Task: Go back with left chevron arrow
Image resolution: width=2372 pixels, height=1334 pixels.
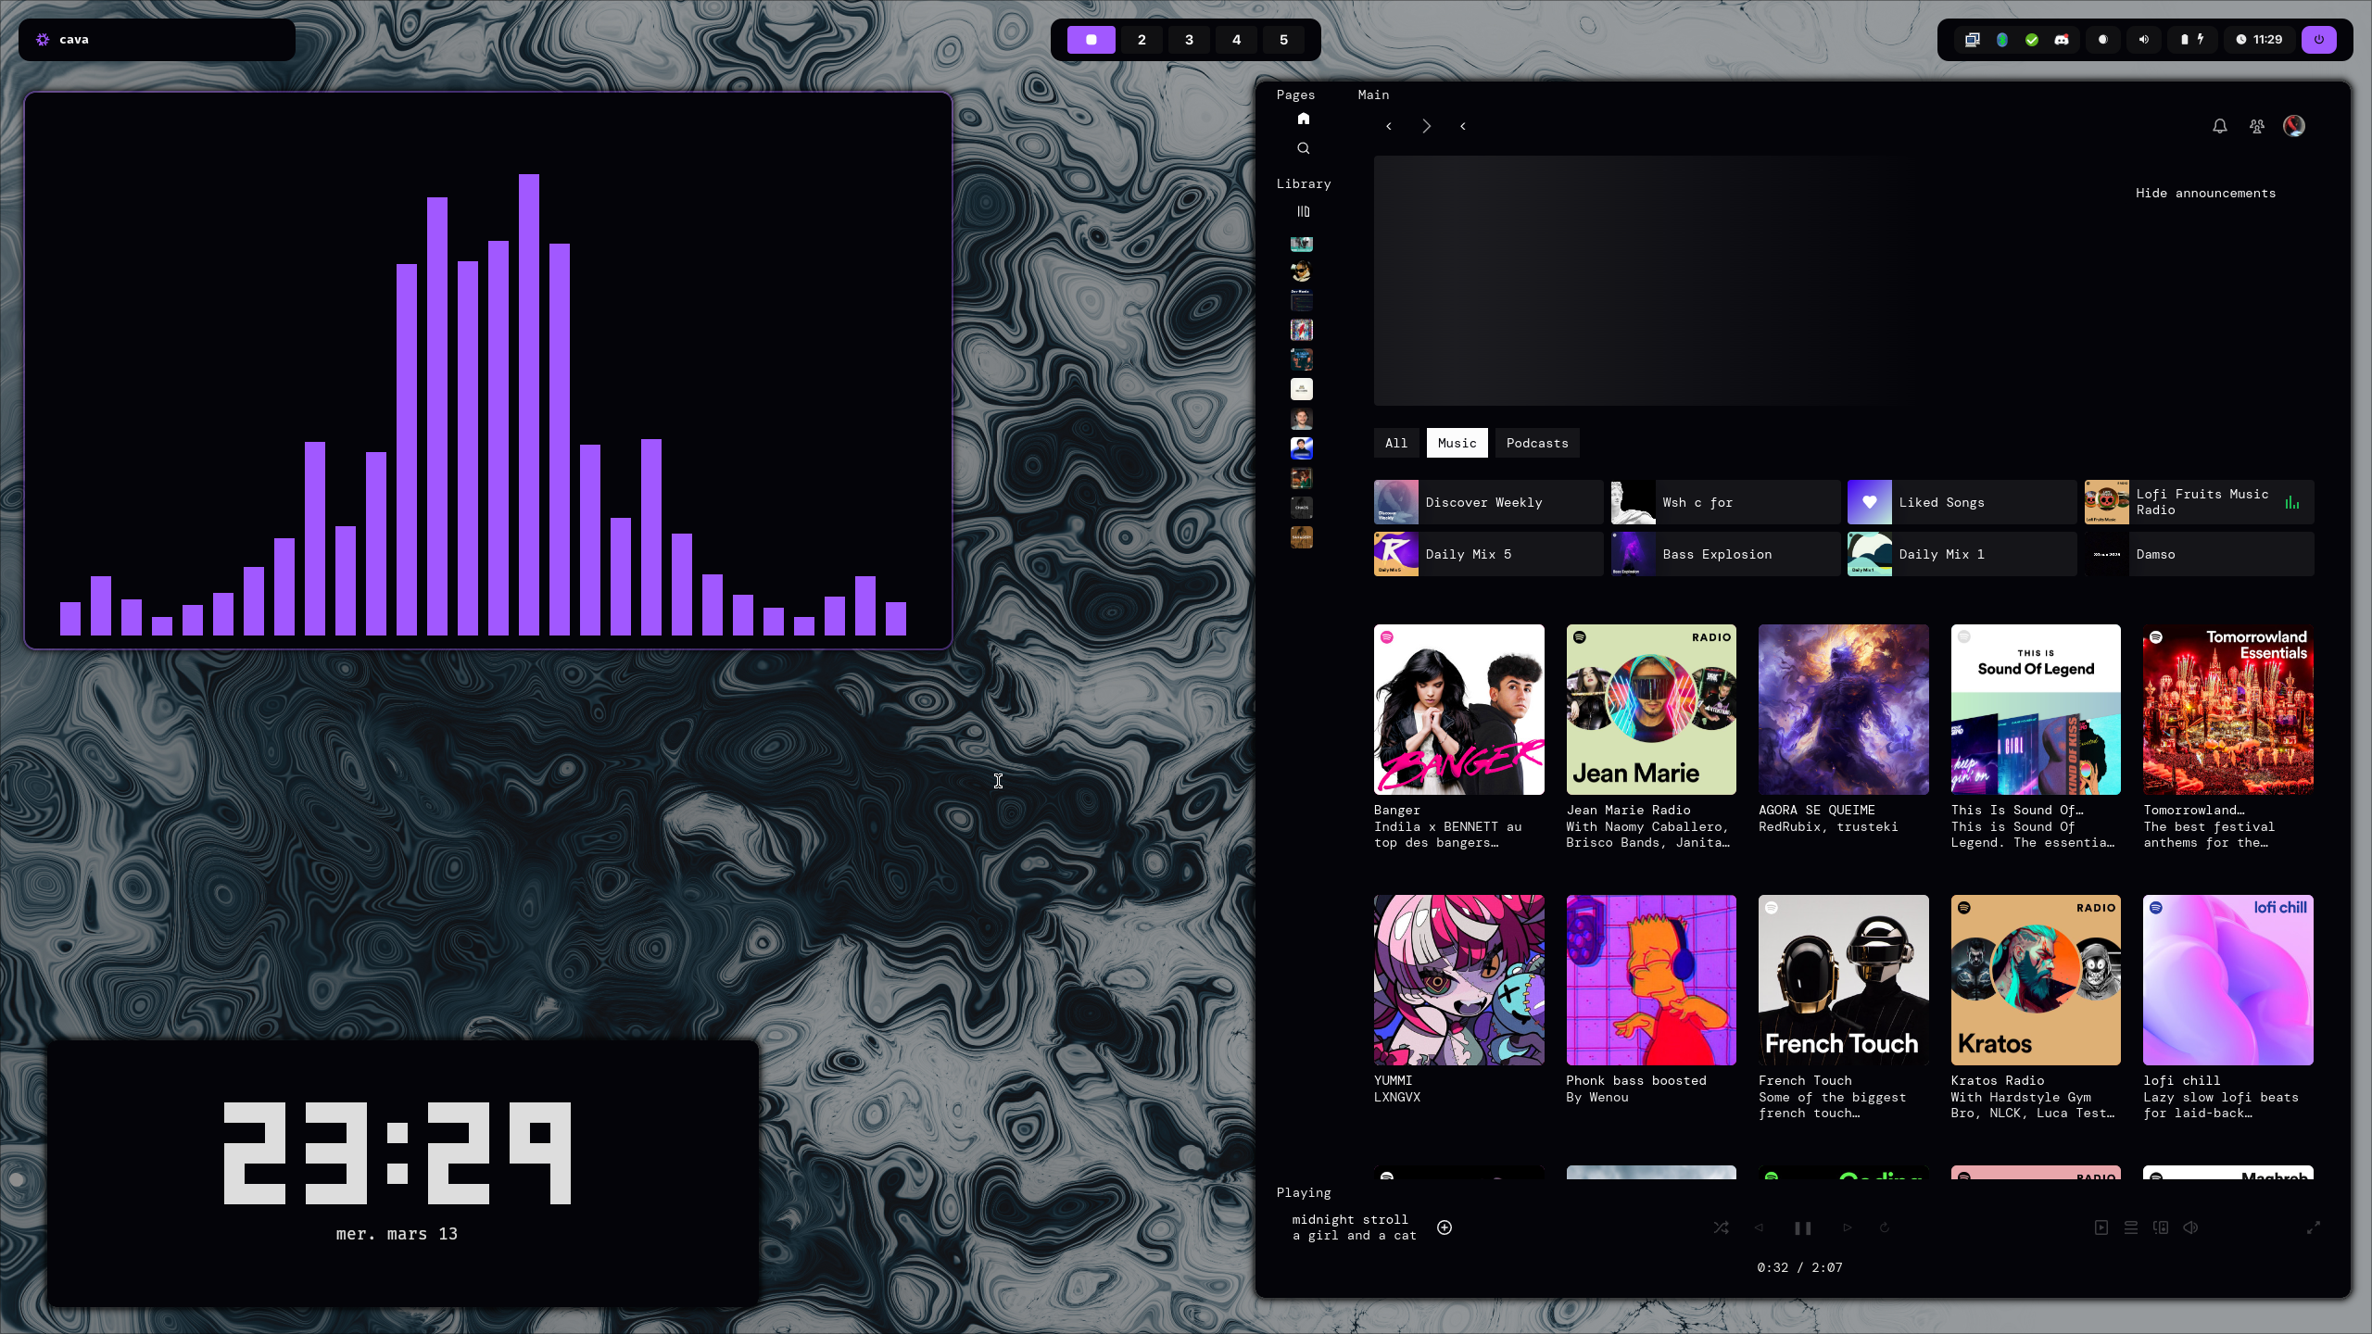Action: point(1388,126)
